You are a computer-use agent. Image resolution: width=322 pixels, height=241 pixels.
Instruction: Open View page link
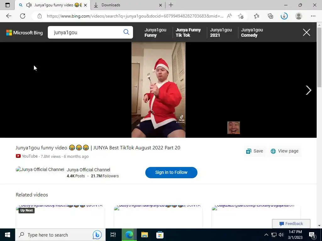click(284, 151)
